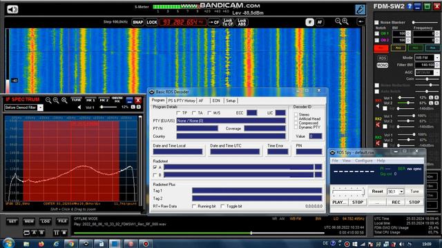Mute RX1 speaker icon in the right panel
The height and width of the screenshot is (248, 442).
378,106
